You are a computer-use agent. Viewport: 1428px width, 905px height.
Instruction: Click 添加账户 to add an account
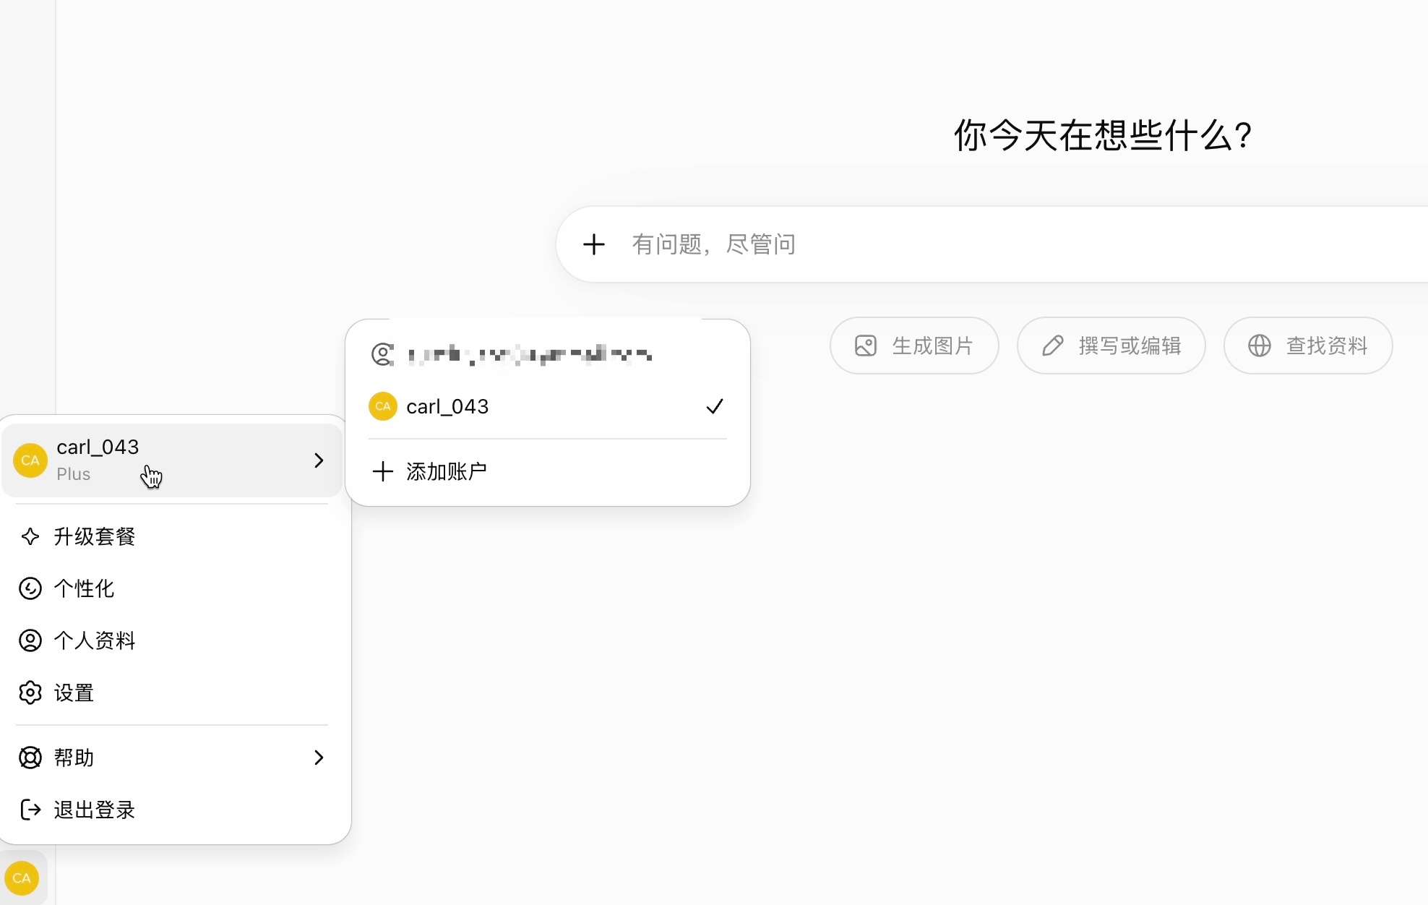point(548,471)
